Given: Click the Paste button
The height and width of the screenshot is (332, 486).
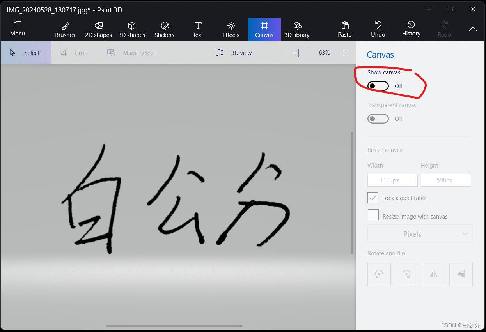Looking at the screenshot, I should click(x=344, y=29).
